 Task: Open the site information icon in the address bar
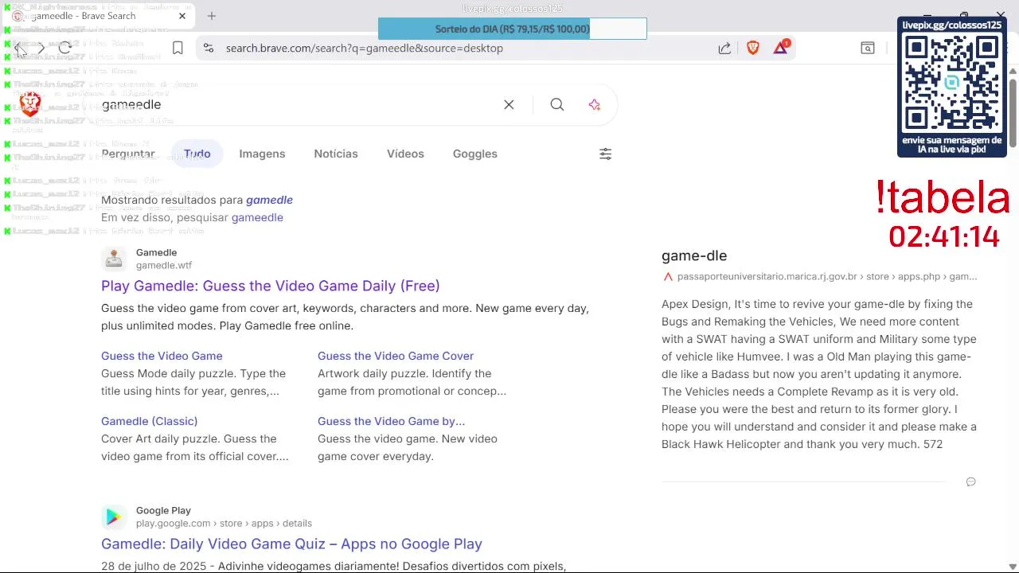click(x=209, y=49)
